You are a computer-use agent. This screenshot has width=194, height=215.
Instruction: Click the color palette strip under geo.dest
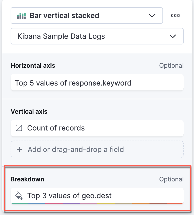point(97,204)
